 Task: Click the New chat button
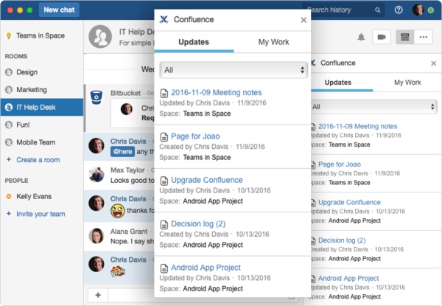[59, 10]
